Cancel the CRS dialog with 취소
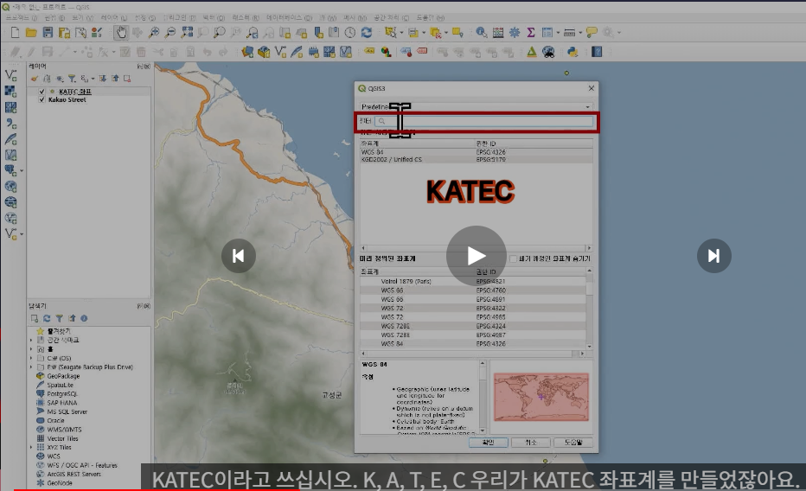Viewport: 806px width, 491px height. tap(531, 443)
